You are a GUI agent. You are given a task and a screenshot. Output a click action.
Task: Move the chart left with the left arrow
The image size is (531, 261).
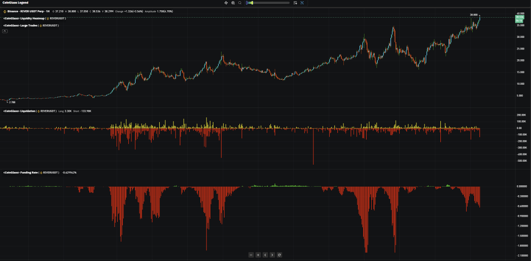pos(265,255)
